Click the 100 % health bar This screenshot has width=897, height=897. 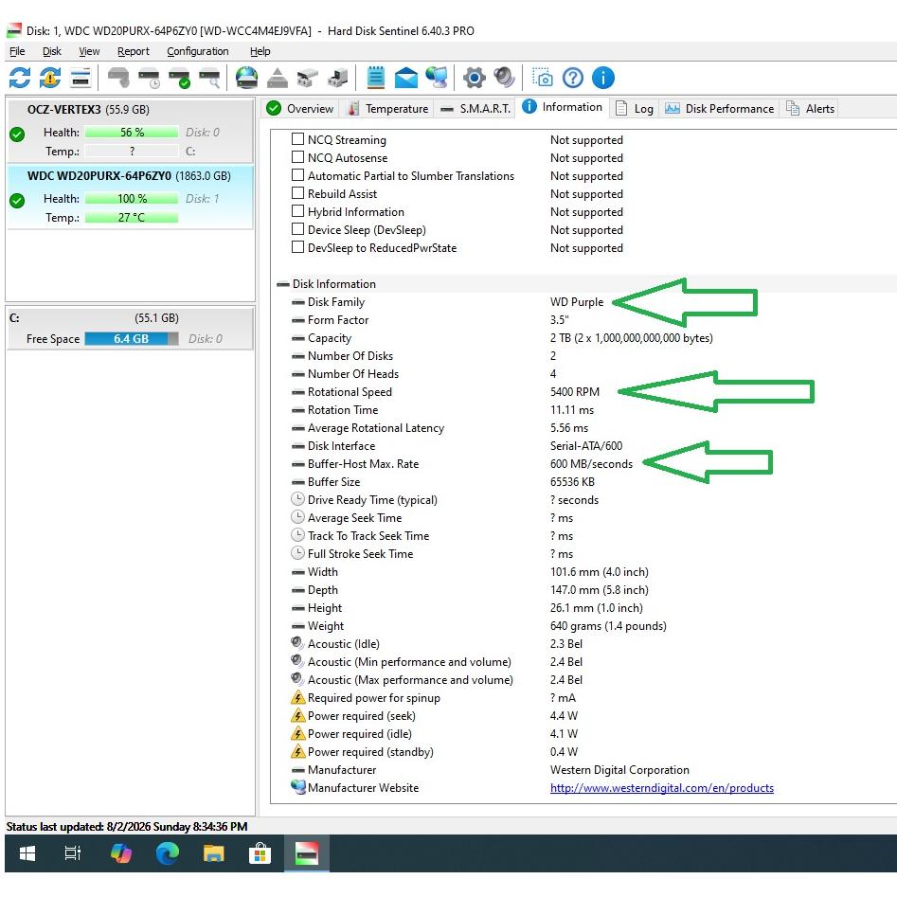tap(132, 199)
